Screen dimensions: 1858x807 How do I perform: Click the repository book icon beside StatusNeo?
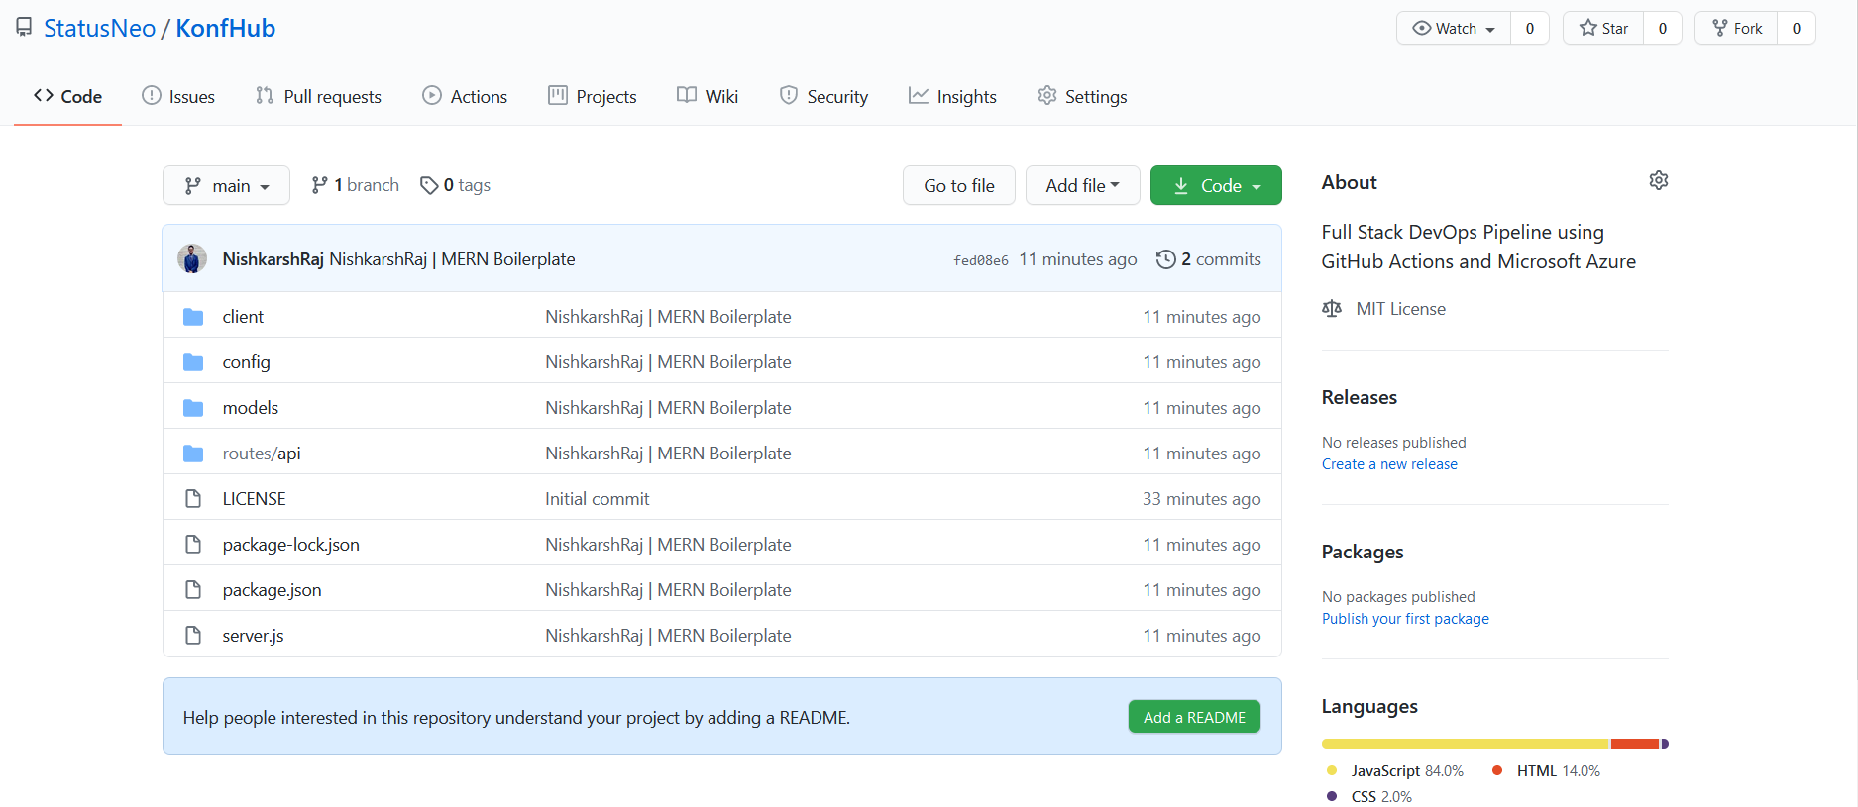click(x=24, y=28)
